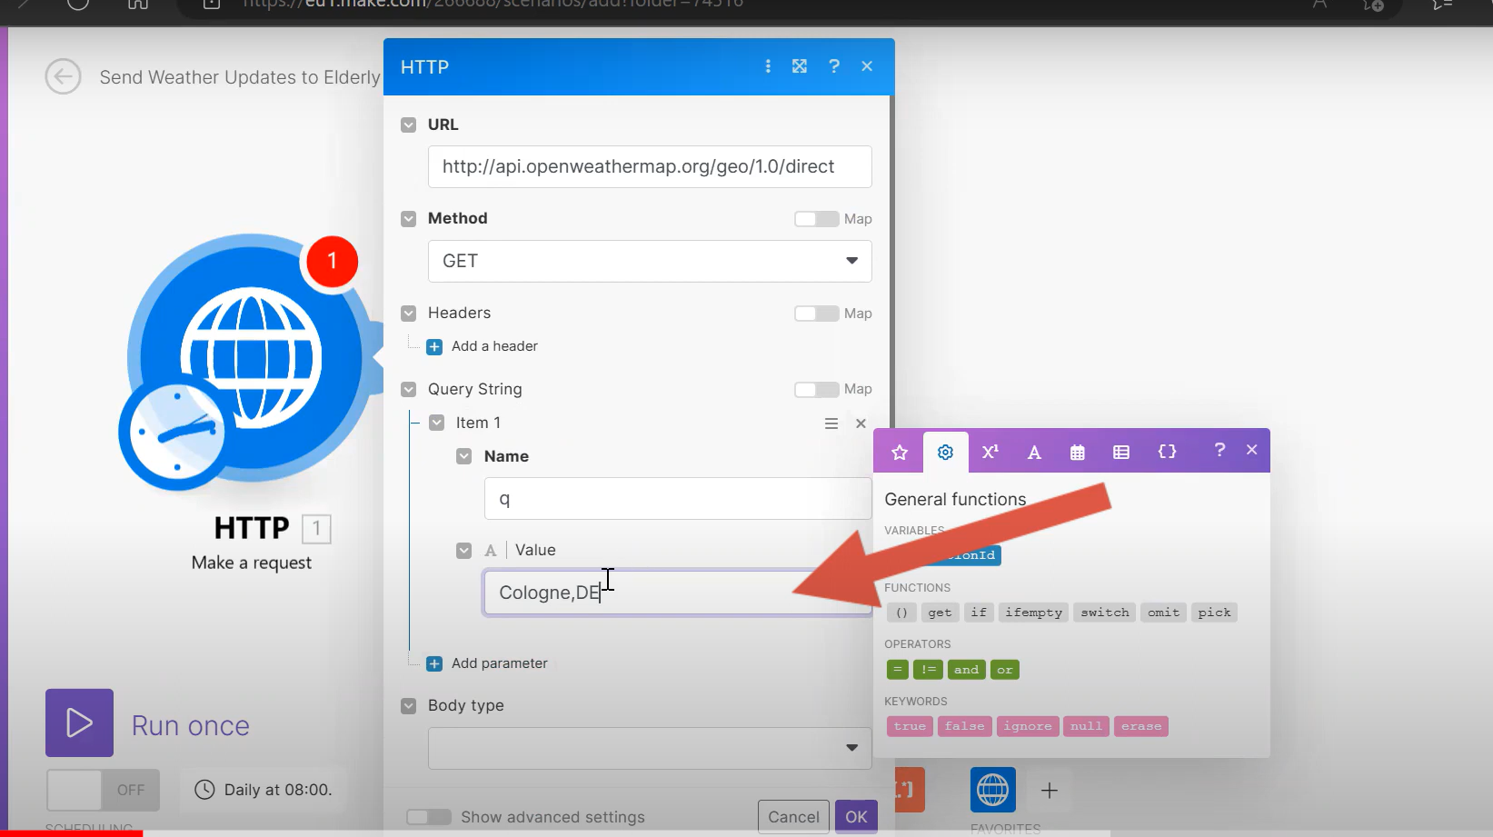Expand the HTTP dialog to full screen
Viewport: 1493px width, 837px height.
pyautogui.click(x=800, y=66)
